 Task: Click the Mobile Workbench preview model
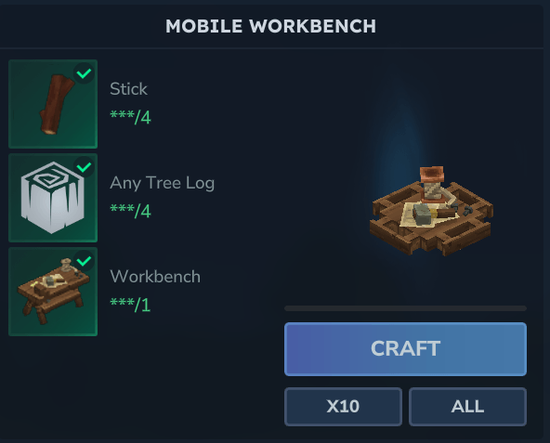point(431,211)
